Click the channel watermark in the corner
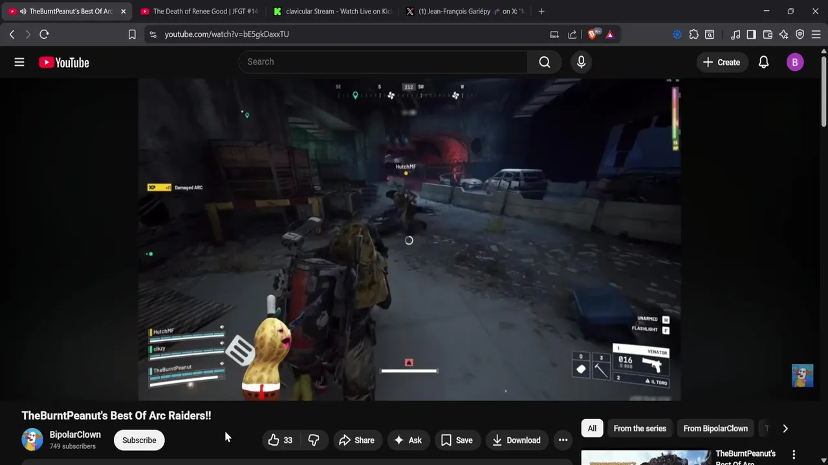Image resolution: width=828 pixels, height=465 pixels. click(x=802, y=376)
